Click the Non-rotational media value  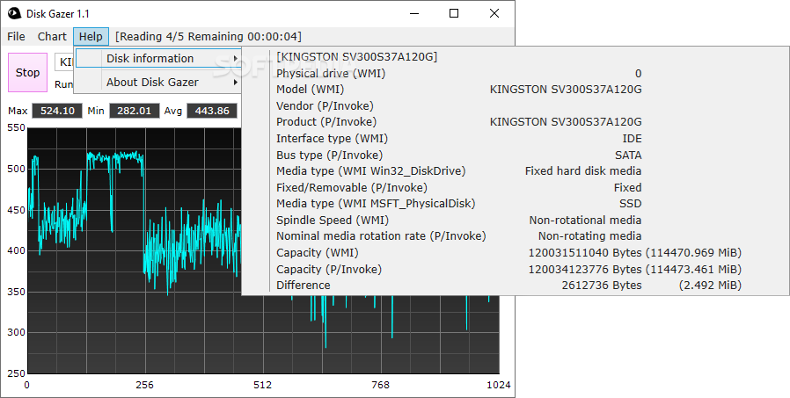tap(585, 221)
